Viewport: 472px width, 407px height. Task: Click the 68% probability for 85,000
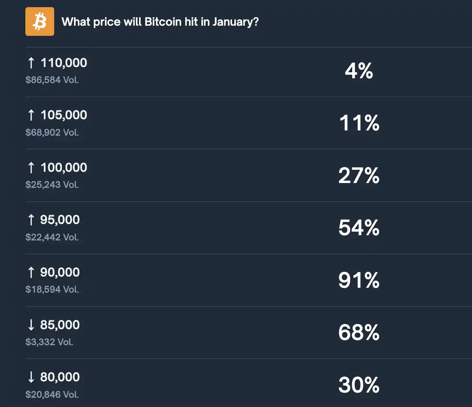coord(358,333)
